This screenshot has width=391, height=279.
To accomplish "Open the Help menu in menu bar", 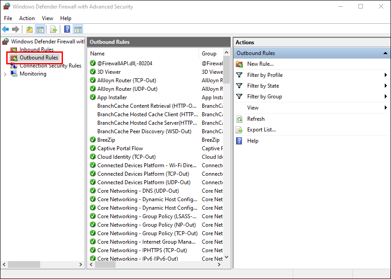I will tap(66, 18).
